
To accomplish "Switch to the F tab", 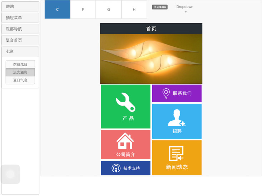I will pos(83,10).
